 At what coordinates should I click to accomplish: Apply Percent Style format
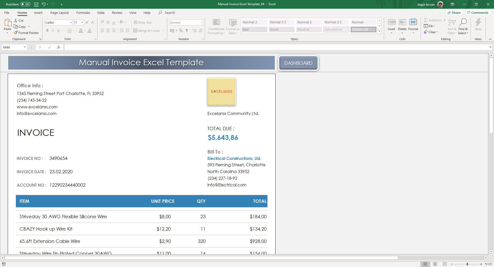(x=181, y=31)
